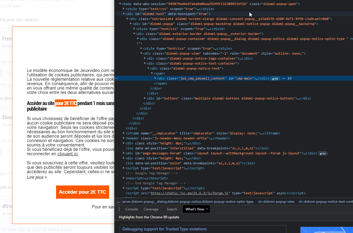Image resolution: width=353 pixels, height=233 pixels.
Task: Select the What's New drawer tab
Action: click(195, 209)
